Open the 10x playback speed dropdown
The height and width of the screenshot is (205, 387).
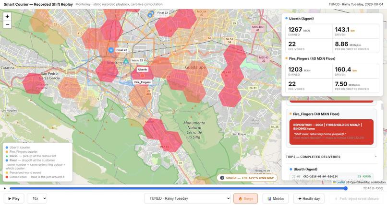tap(37, 199)
